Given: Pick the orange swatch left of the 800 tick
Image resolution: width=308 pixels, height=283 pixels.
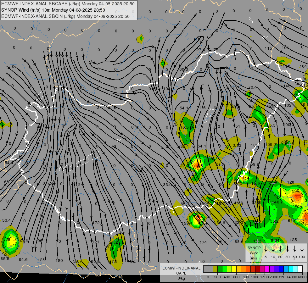Looking at the screenshot, I should pos(244,269).
